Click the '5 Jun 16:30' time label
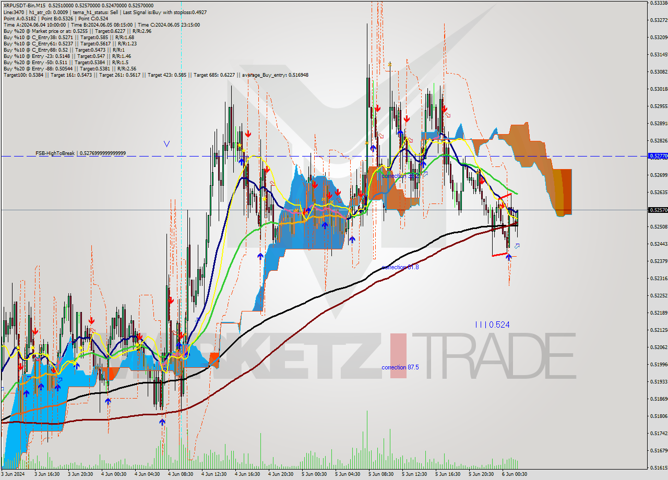 point(447,474)
